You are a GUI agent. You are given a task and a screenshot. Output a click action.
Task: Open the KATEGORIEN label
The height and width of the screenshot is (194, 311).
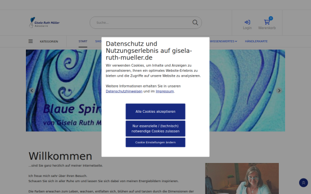pyautogui.click(x=49, y=41)
